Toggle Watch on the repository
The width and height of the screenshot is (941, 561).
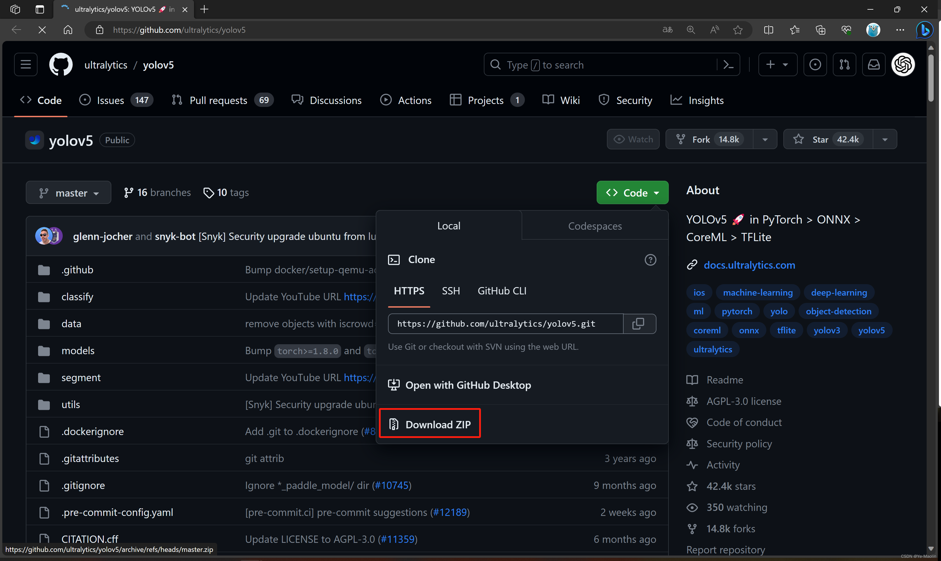633,139
